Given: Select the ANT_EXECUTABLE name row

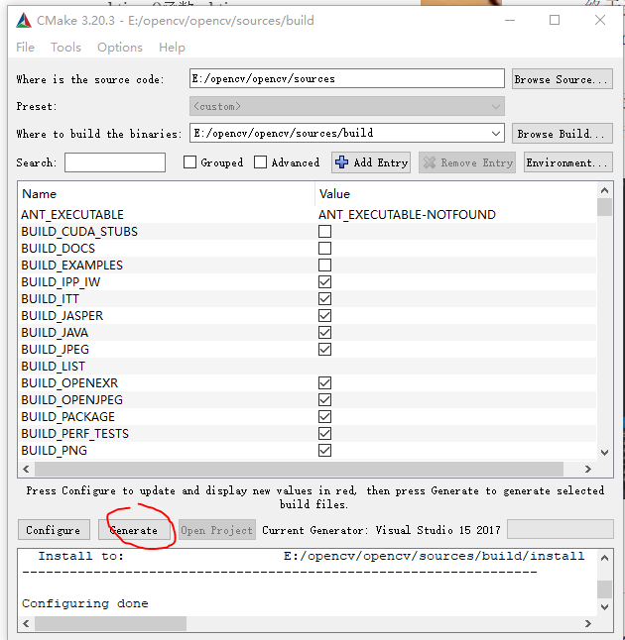Looking at the screenshot, I should pyautogui.click(x=72, y=215).
